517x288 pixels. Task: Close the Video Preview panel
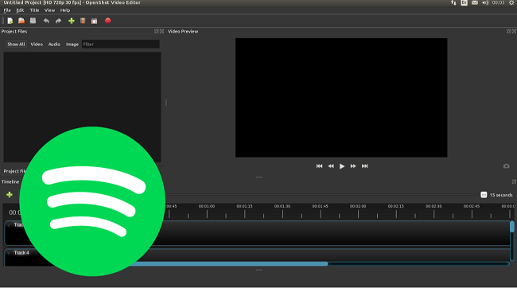[514, 31]
